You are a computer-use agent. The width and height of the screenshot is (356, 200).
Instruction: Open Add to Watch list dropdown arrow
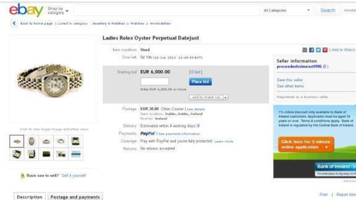[x=226, y=97]
